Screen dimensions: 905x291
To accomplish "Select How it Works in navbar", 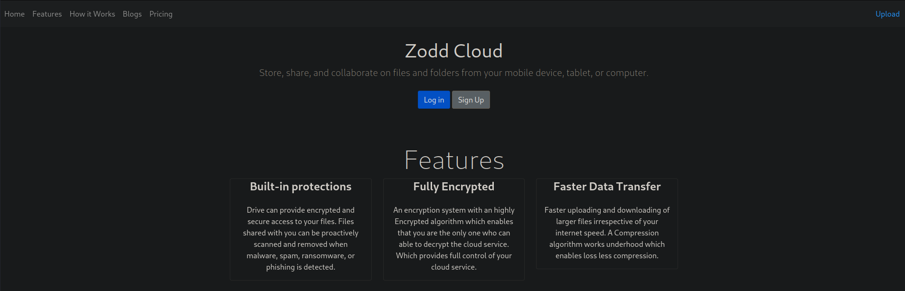I will click(x=92, y=14).
